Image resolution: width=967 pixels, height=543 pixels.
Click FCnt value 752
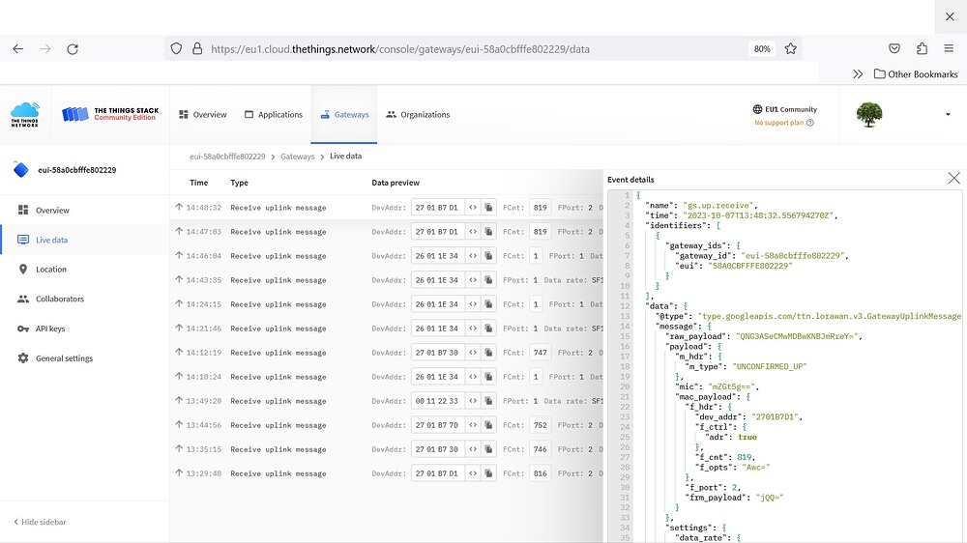coord(541,425)
